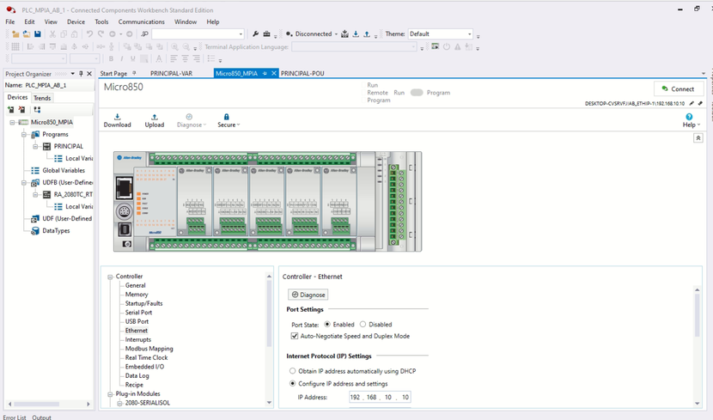
Task: Click the open project toolbar icon
Action: [27, 34]
